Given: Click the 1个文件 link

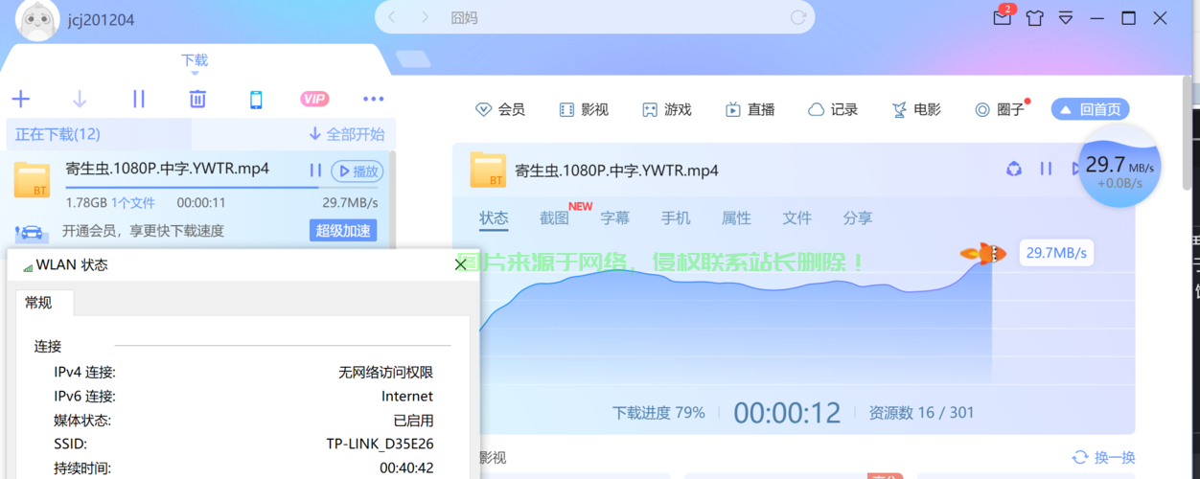Looking at the screenshot, I should tap(132, 203).
